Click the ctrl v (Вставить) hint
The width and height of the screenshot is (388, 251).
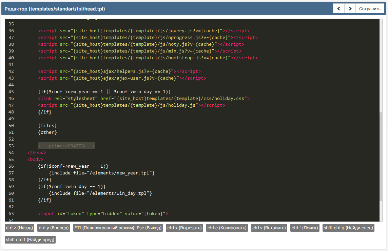click(x=269, y=228)
